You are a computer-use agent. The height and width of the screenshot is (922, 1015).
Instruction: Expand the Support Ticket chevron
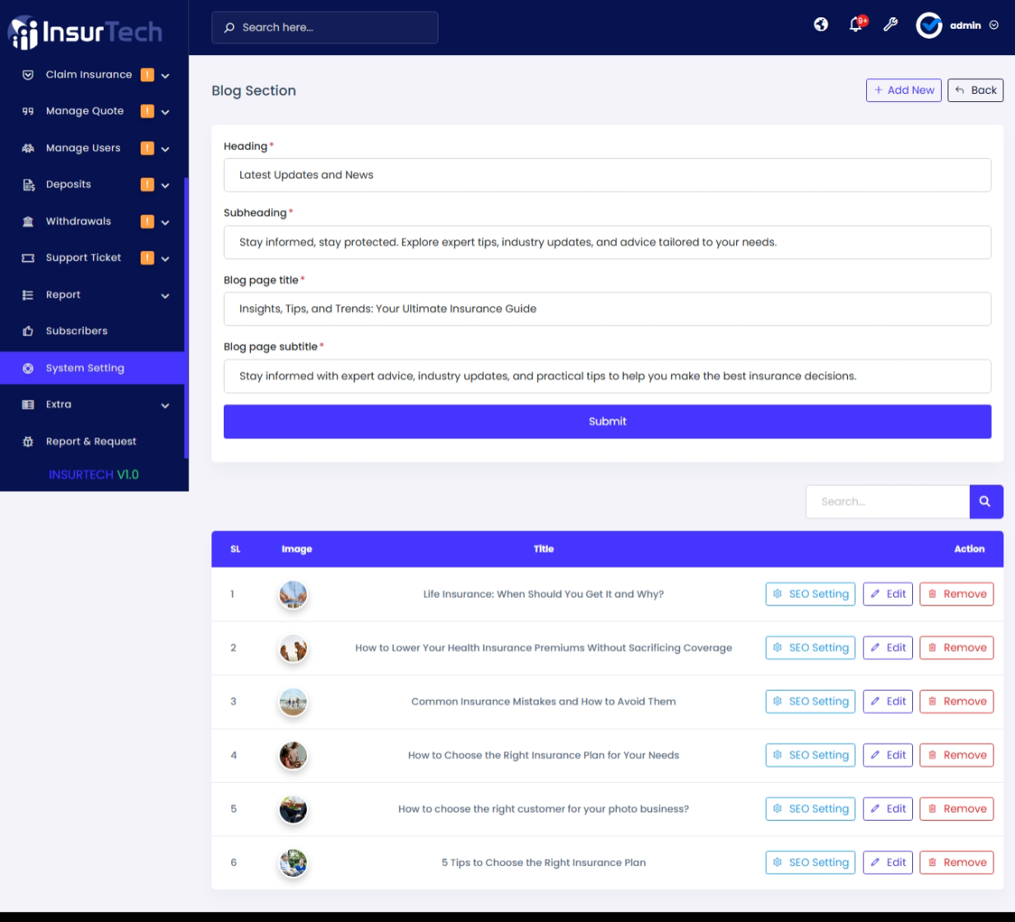click(165, 258)
